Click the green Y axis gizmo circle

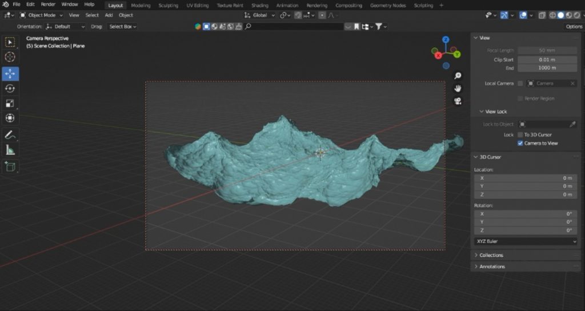[x=457, y=54]
